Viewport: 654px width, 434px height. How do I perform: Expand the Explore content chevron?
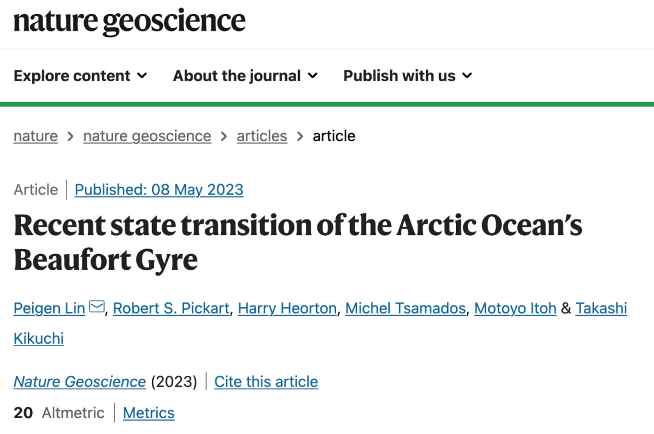coord(142,76)
